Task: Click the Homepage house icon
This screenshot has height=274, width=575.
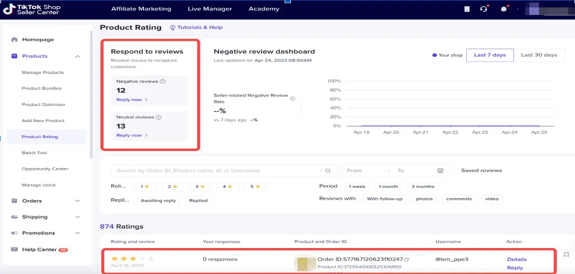Action: click(14, 39)
